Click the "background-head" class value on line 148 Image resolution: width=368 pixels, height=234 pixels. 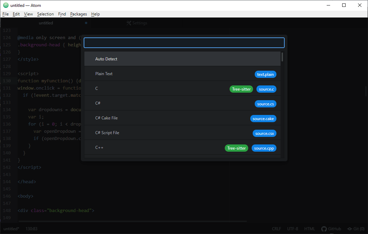(69, 210)
